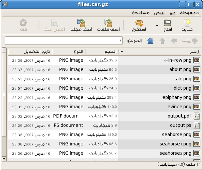Click the Extract (استخرج) toolbar icon
The height and width of the screenshot is (170, 203).
click(139, 23)
